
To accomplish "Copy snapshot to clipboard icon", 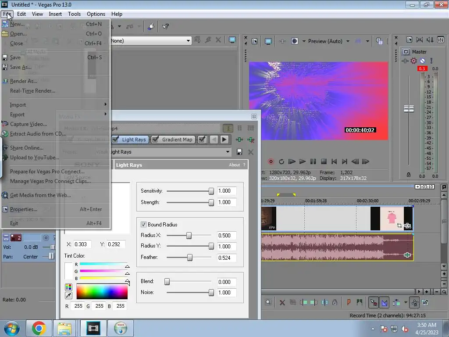I will [379, 41].
